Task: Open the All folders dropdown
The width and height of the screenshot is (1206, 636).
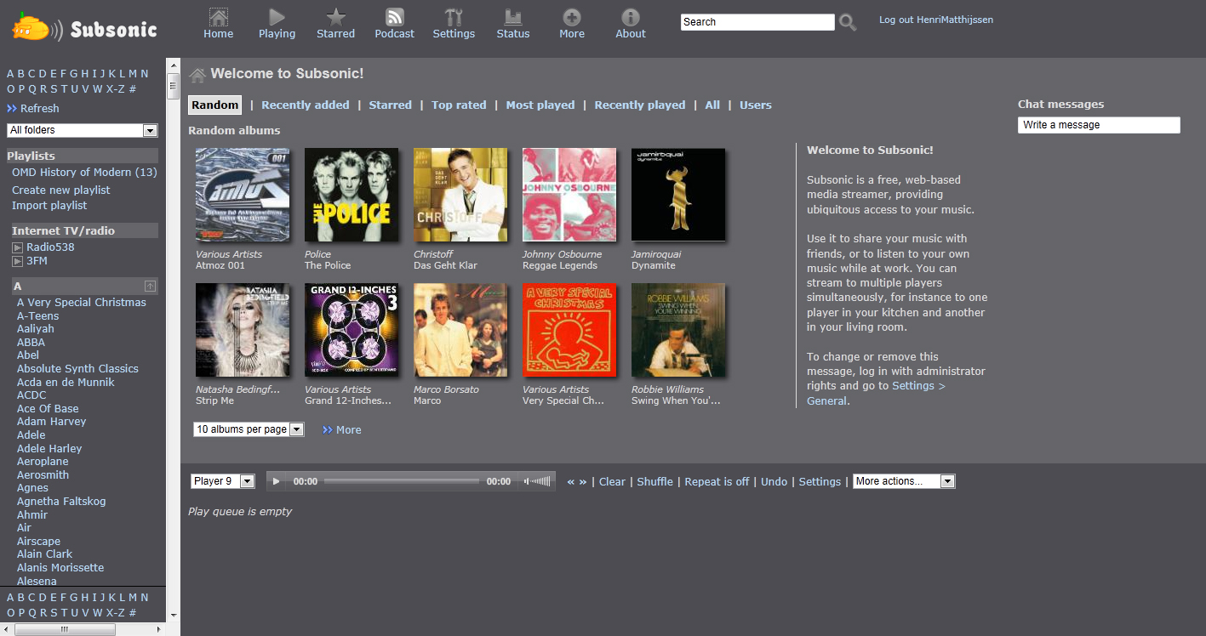Action: click(x=83, y=130)
